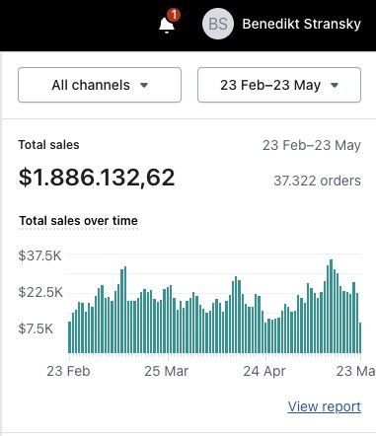Click the Total sales over time heading

pos(78,221)
